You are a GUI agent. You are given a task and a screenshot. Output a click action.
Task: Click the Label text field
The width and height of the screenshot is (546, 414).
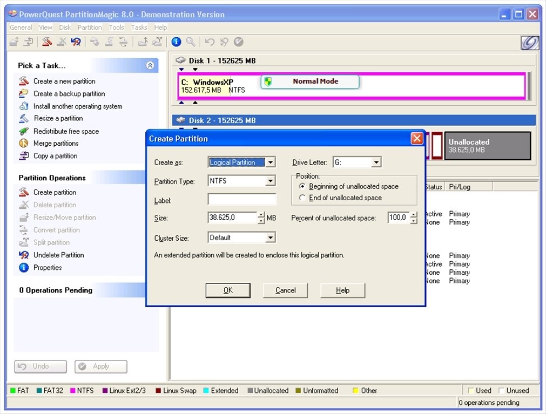pos(241,200)
